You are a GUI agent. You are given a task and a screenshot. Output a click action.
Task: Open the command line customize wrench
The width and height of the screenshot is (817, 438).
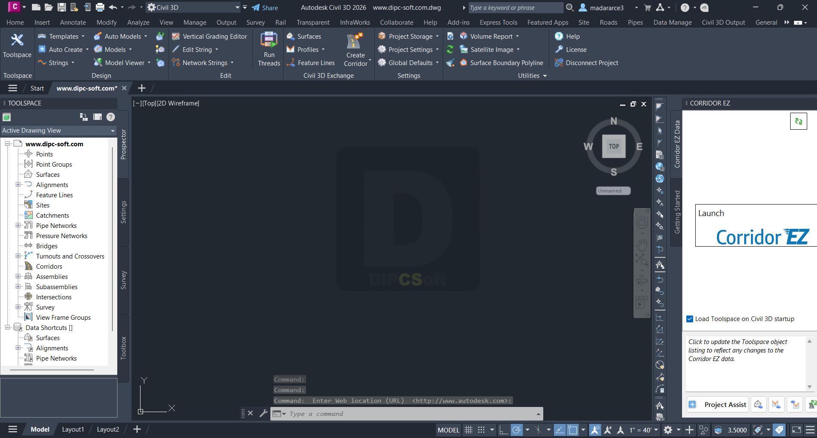(x=264, y=413)
